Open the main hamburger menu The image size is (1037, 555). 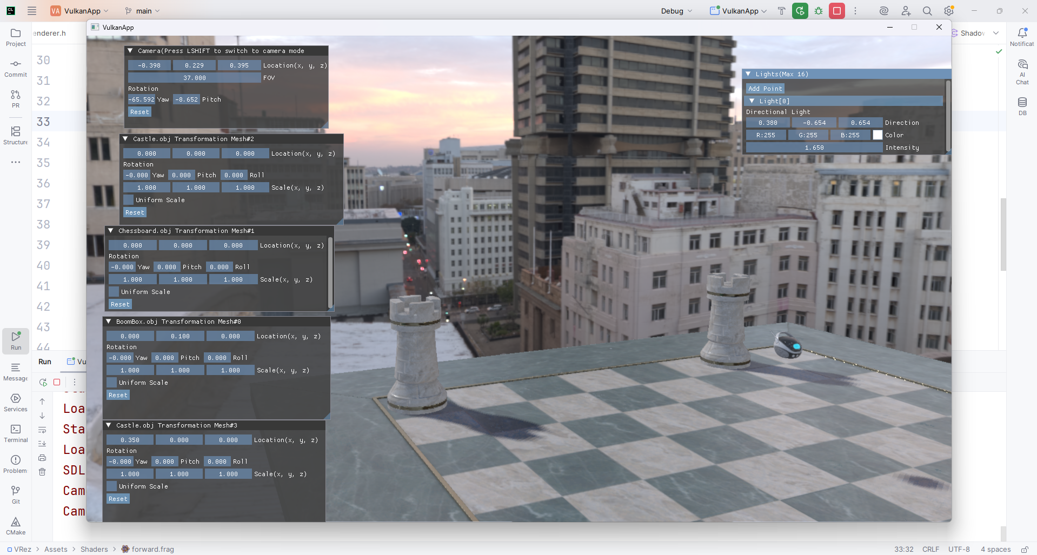coord(32,11)
